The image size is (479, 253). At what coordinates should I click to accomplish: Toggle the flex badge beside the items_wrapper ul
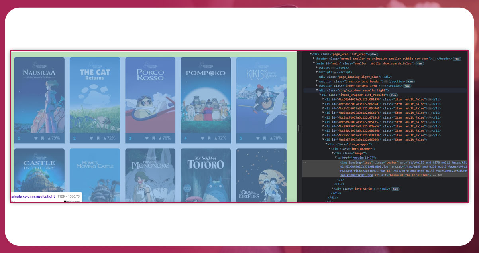point(393,95)
